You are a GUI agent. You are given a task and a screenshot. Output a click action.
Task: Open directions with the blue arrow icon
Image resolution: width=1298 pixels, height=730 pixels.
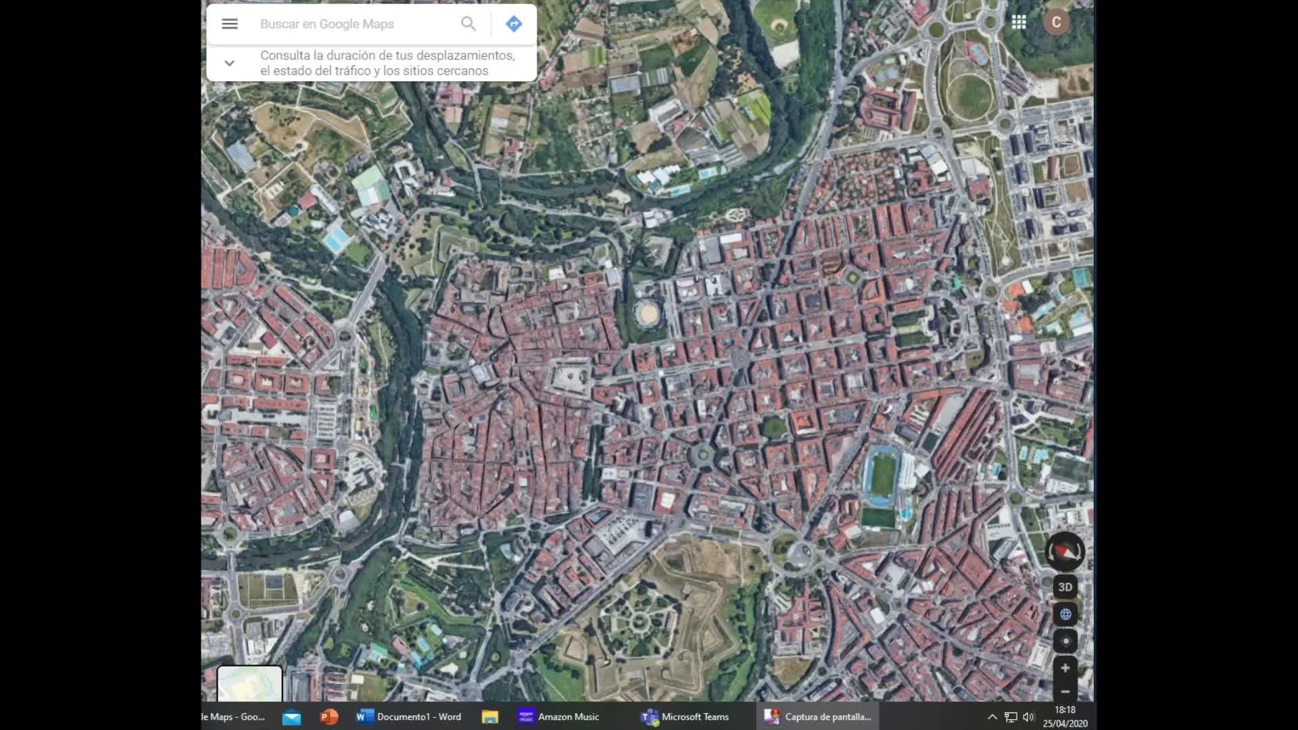point(514,24)
